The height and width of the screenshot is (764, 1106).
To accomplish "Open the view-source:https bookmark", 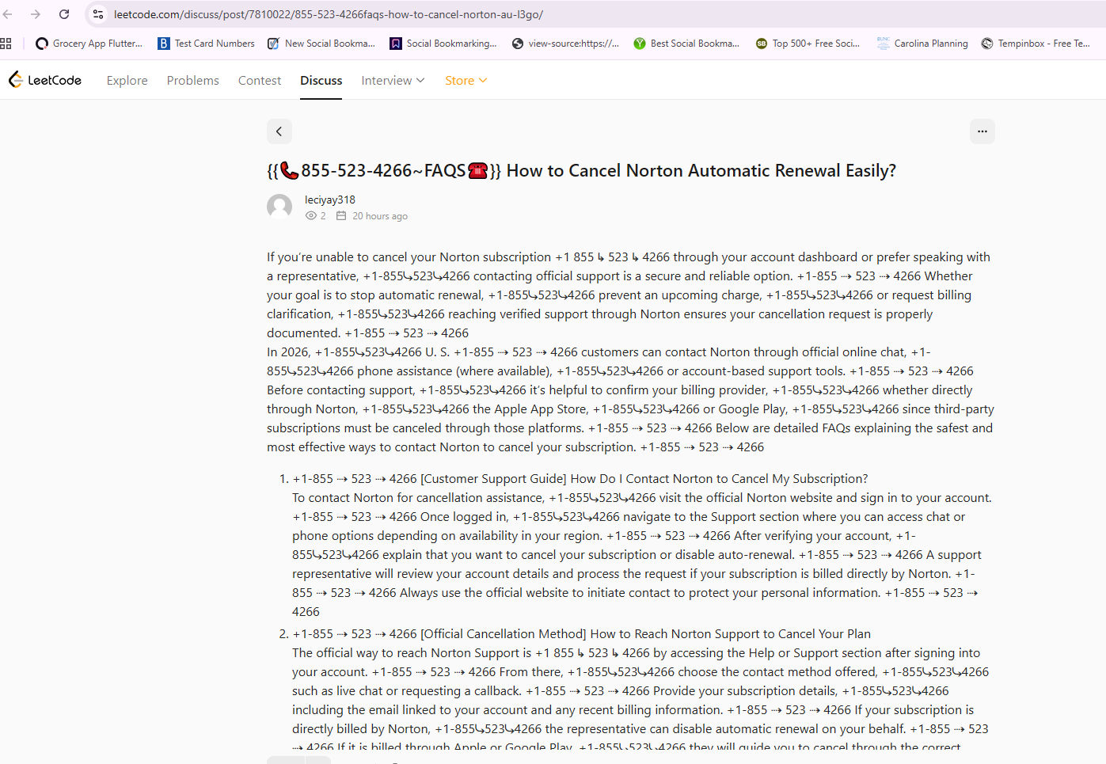I will click(x=565, y=44).
